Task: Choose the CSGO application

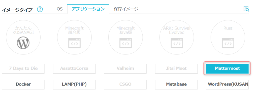Action: pyautogui.click(x=125, y=84)
